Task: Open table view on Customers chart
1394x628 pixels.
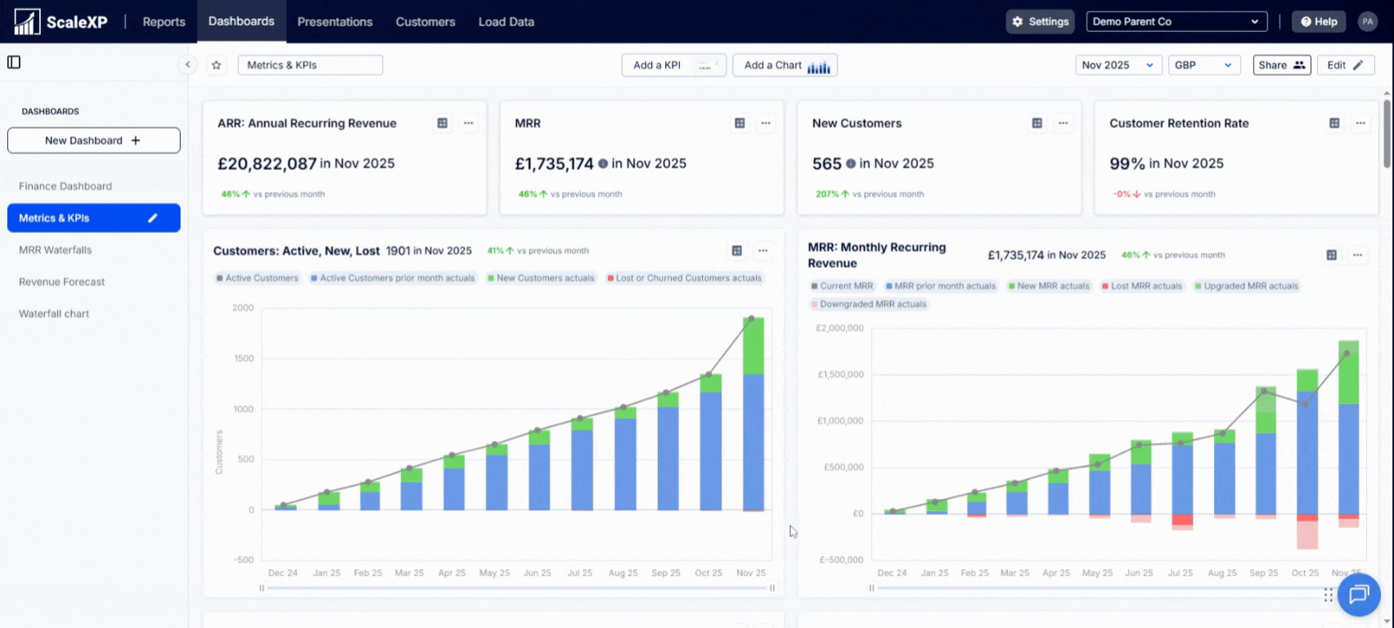Action: tap(737, 251)
